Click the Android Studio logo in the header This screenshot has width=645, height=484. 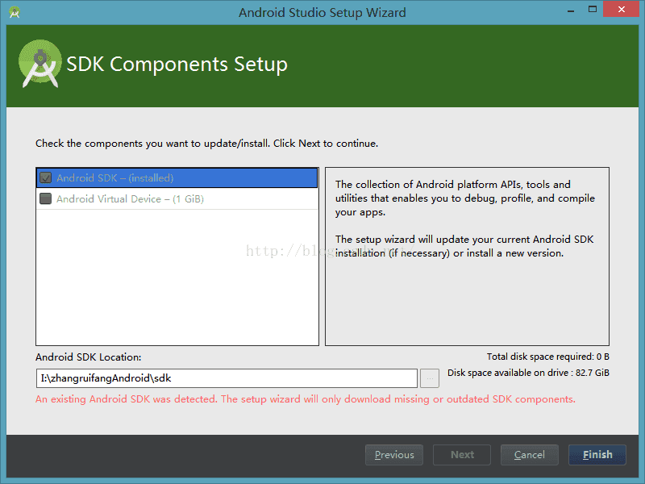[x=40, y=64]
